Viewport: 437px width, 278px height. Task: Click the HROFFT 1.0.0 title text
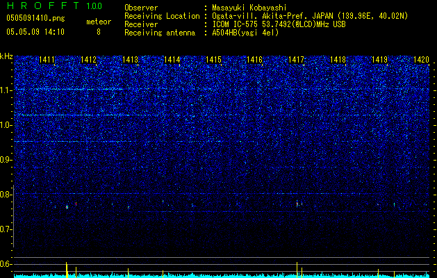(54, 6)
